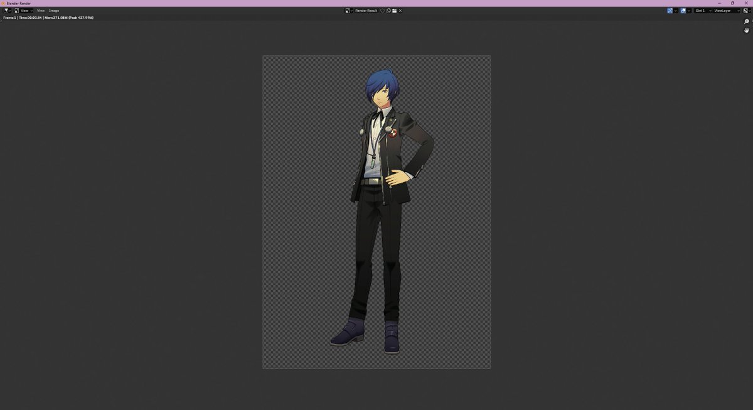Open the View menu
This screenshot has height=410, width=753.
tap(41, 11)
